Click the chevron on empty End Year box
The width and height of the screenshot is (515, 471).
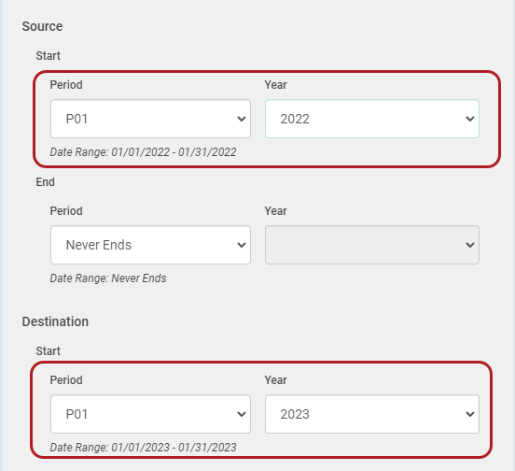[x=470, y=245]
